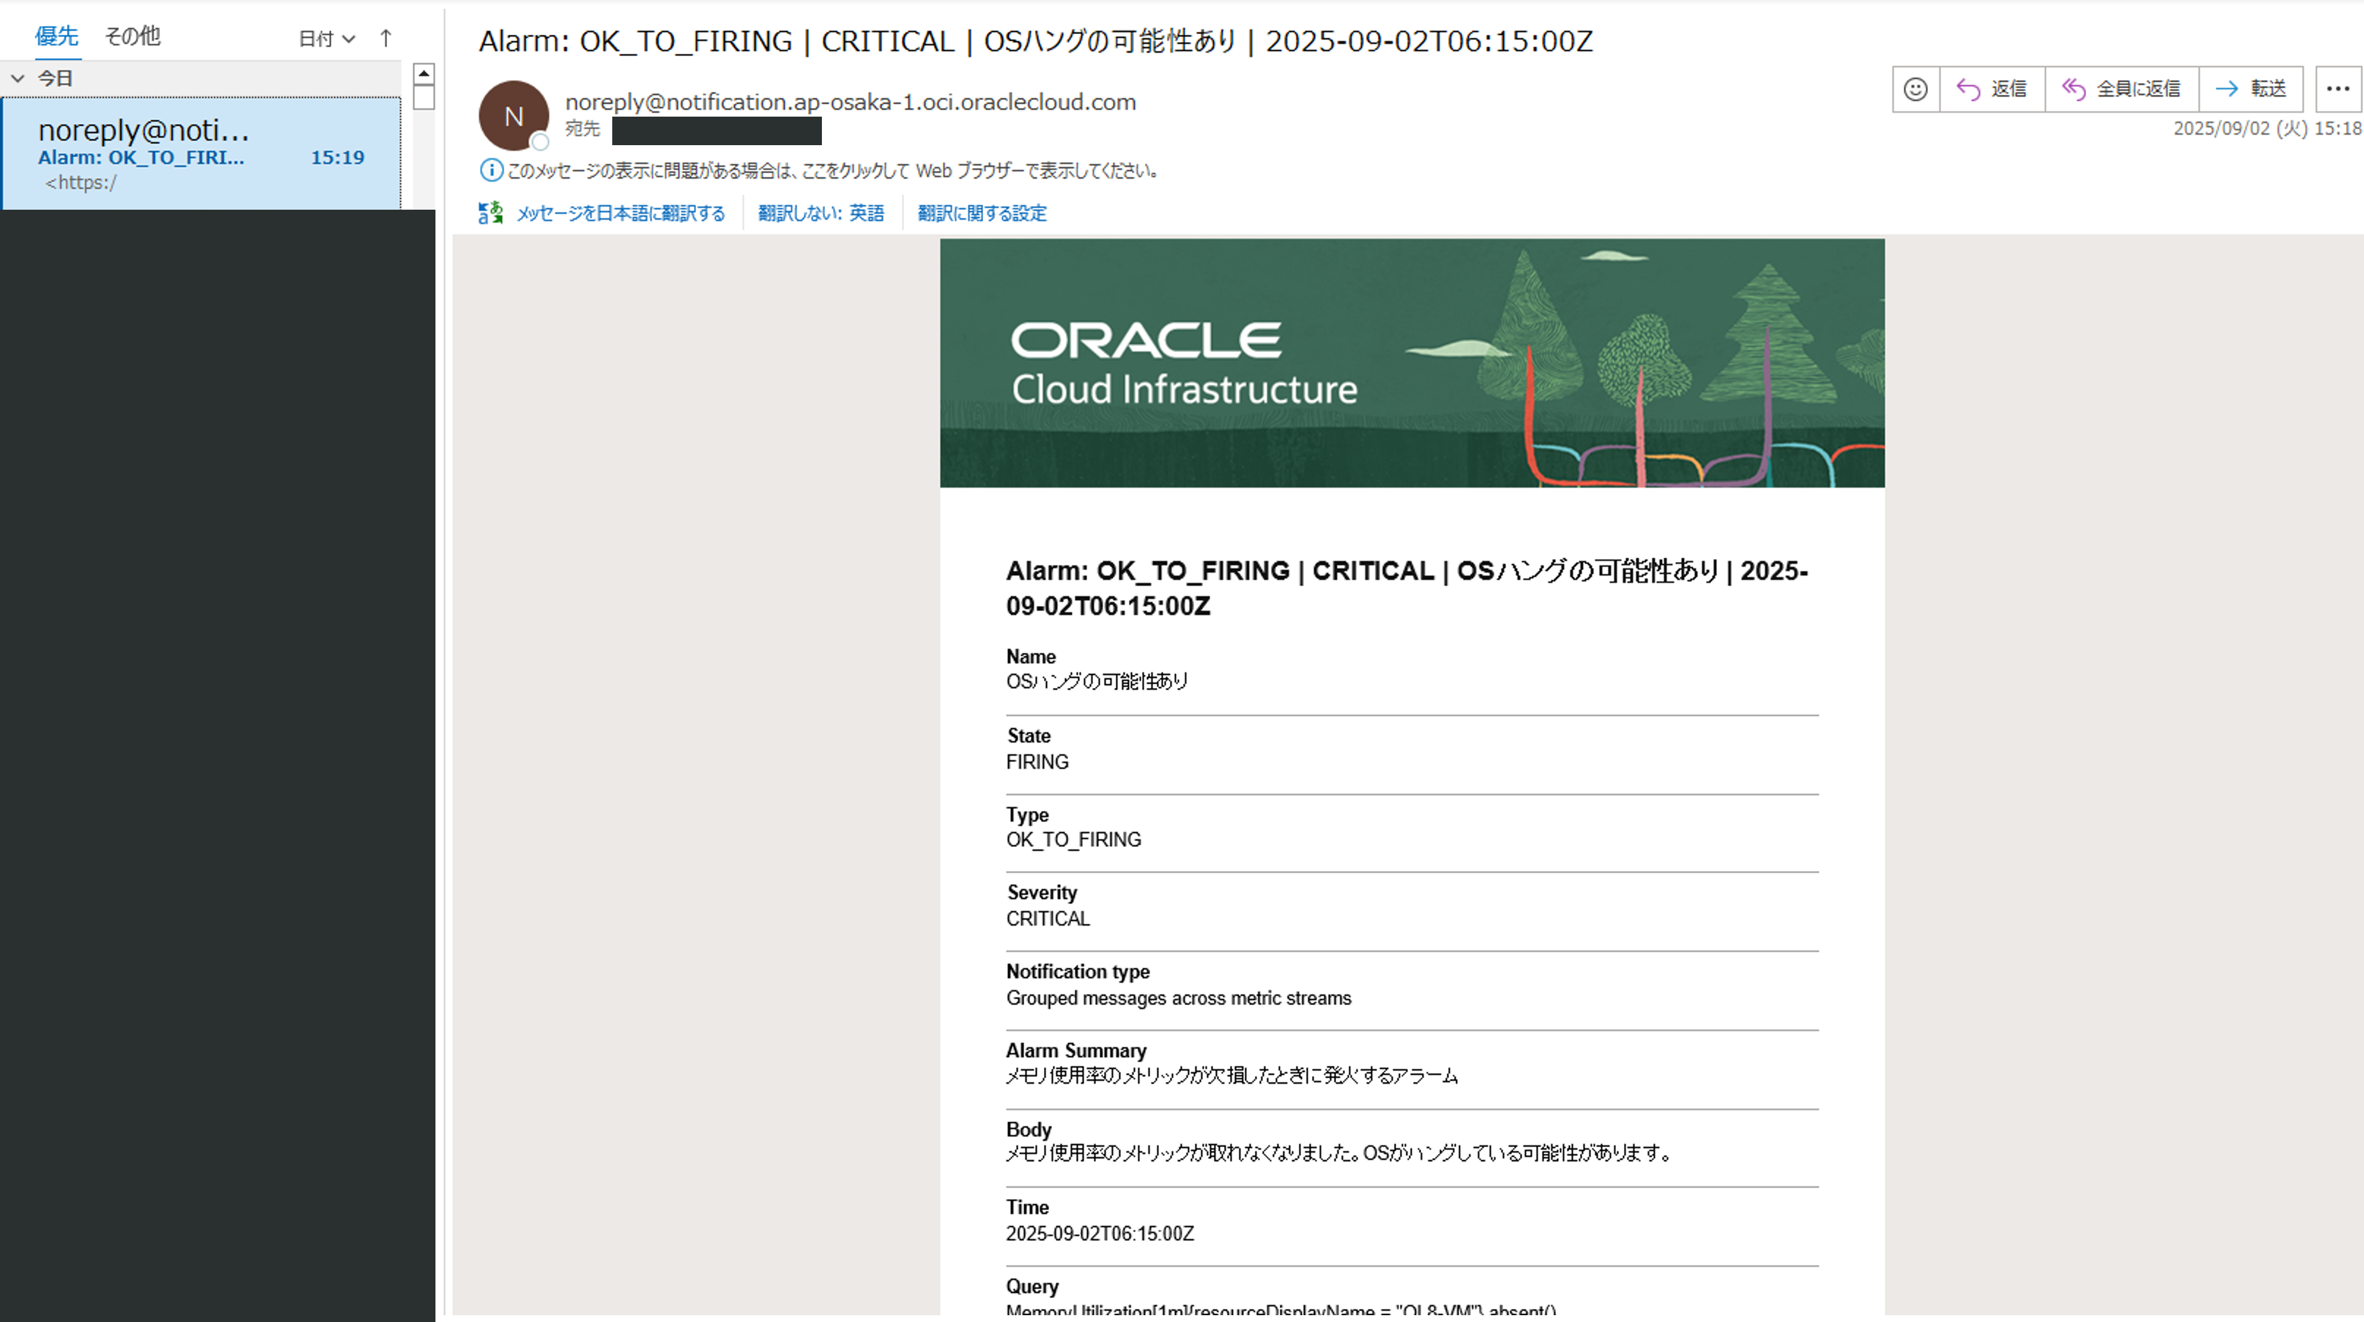Viewport: 2364px width, 1322px height.
Task: Click the info icon beside display warning
Action: pos(491,170)
